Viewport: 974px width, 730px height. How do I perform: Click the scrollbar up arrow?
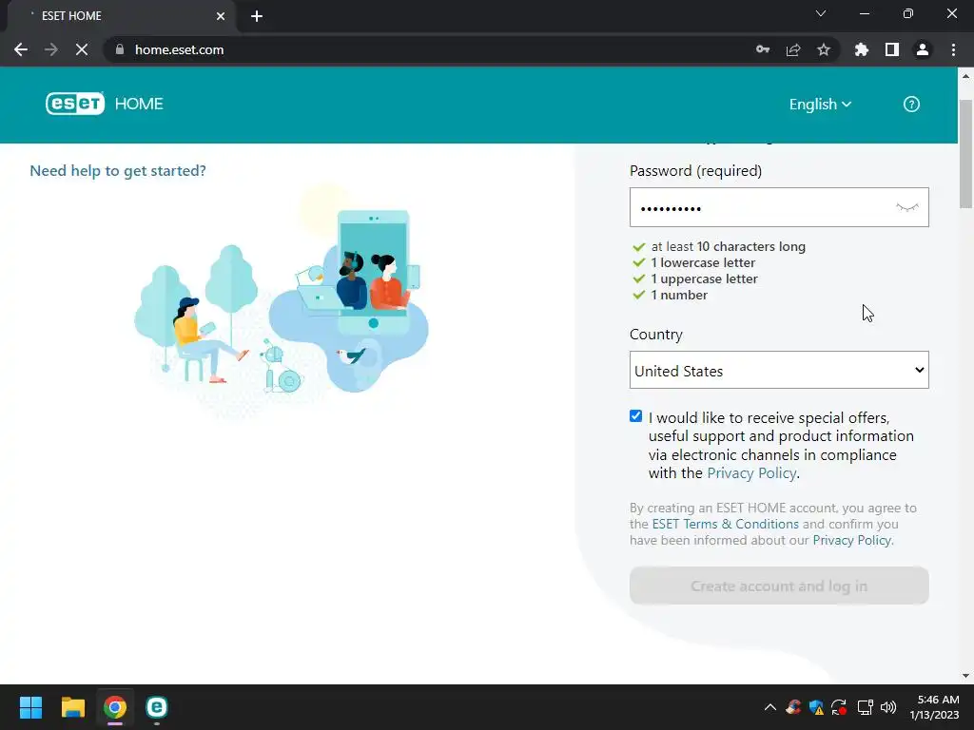(x=965, y=76)
